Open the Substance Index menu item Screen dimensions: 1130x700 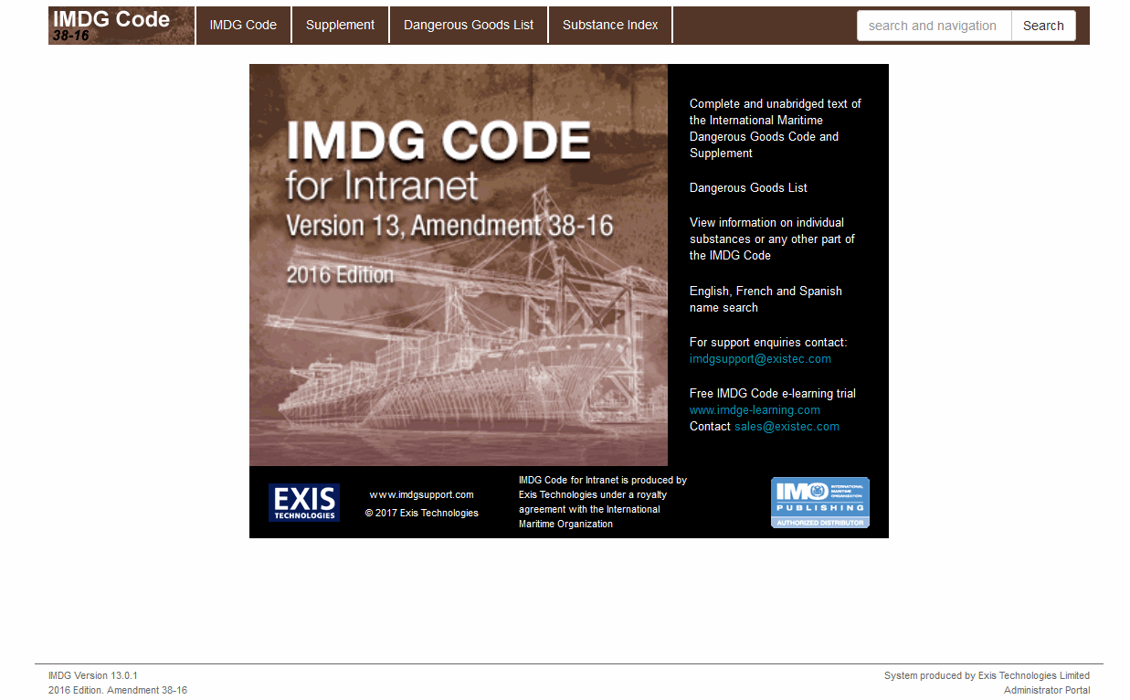[610, 26]
